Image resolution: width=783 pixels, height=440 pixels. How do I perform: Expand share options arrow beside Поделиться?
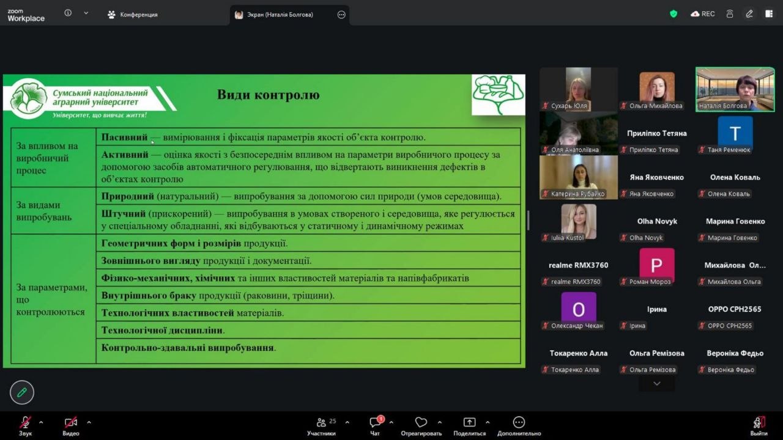click(x=488, y=422)
